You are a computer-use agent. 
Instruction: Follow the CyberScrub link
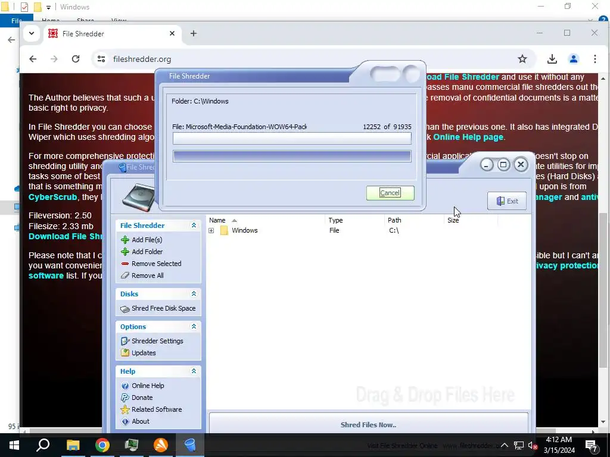pos(52,197)
